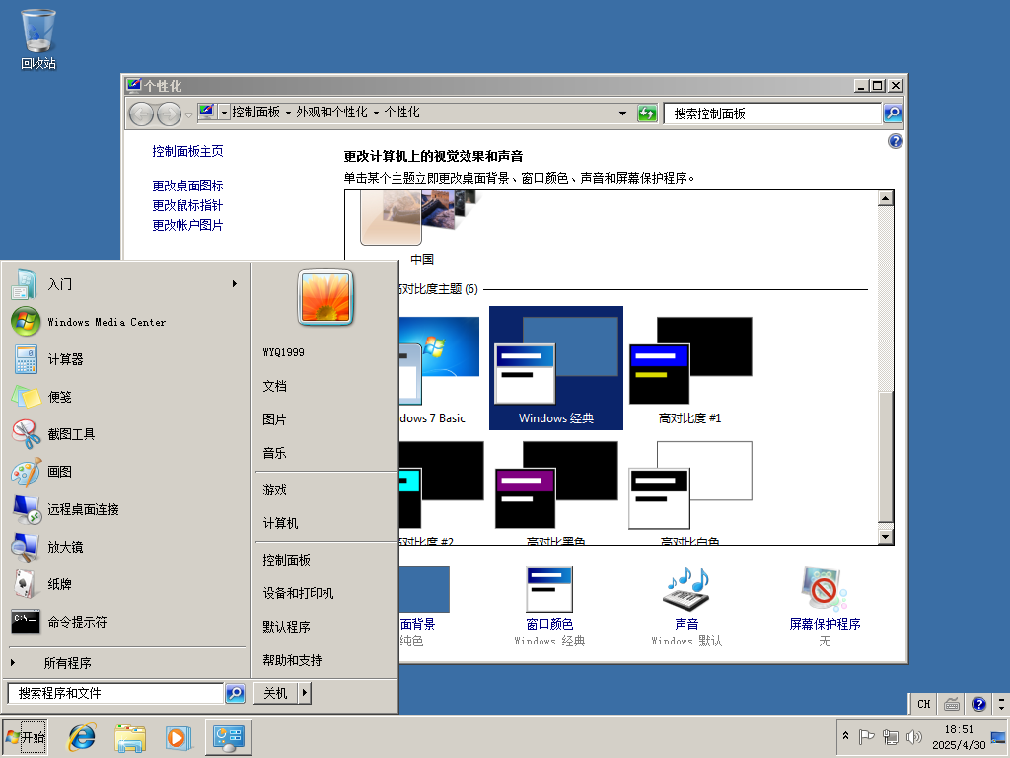Open Games (游戏) in Start menu
This screenshot has width=1010, height=758.
click(325, 490)
